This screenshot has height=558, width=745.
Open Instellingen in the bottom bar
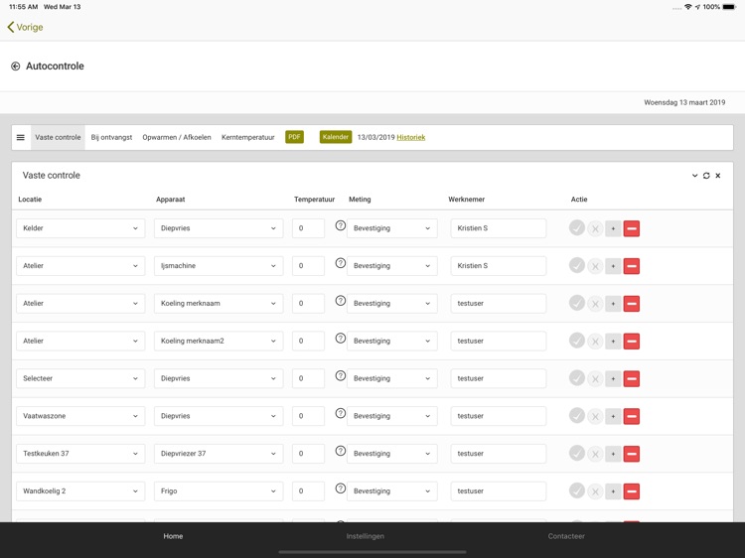tap(365, 536)
